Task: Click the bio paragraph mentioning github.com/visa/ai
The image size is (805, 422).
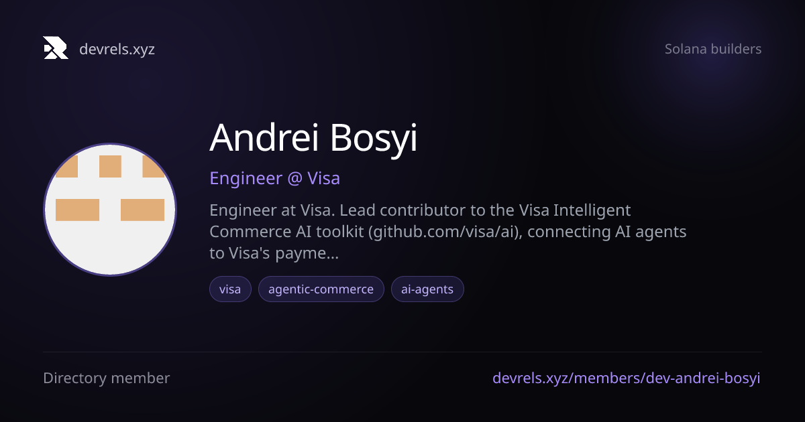Action: tap(448, 232)
